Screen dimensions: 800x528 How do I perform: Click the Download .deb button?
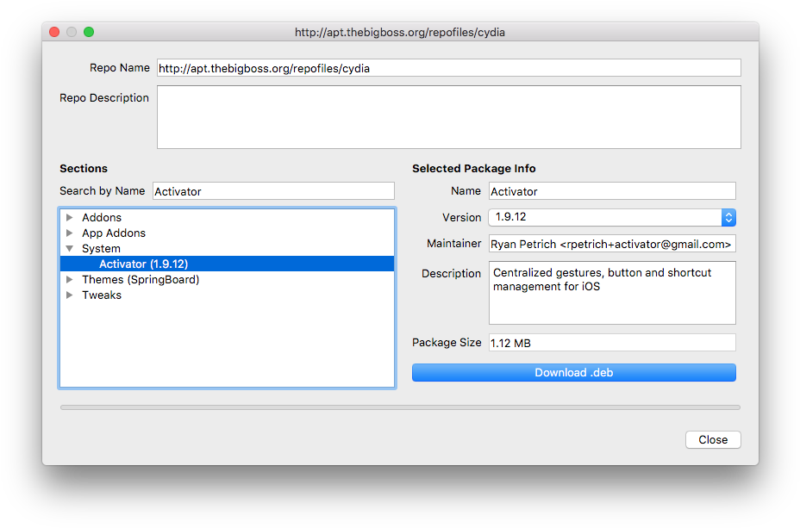574,373
